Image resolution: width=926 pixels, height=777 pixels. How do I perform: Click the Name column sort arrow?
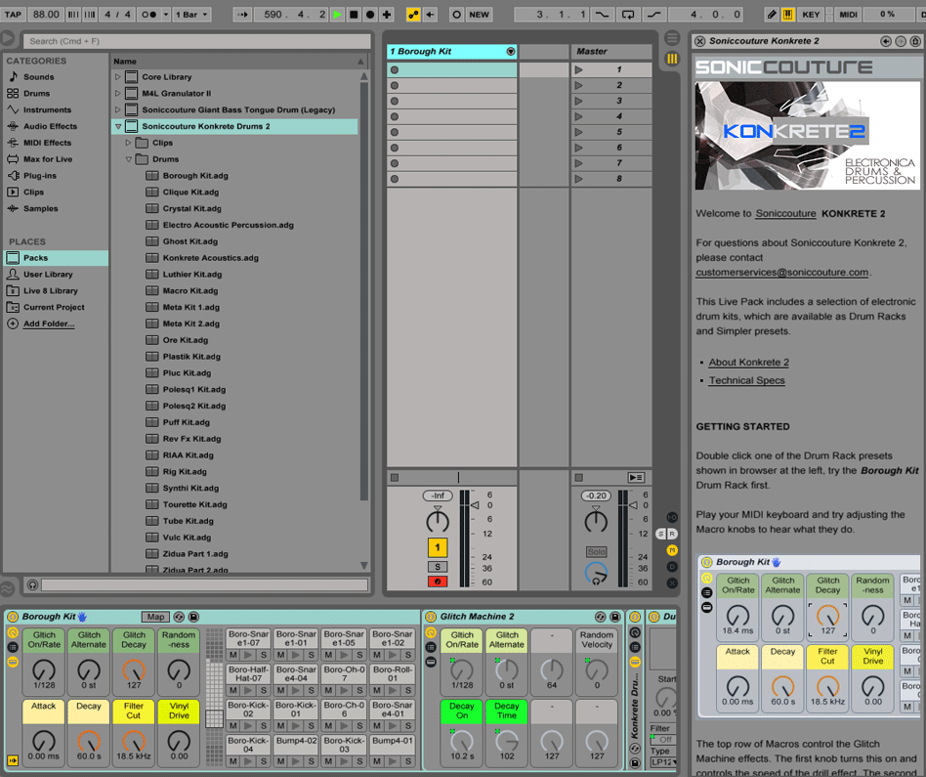point(360,62)
